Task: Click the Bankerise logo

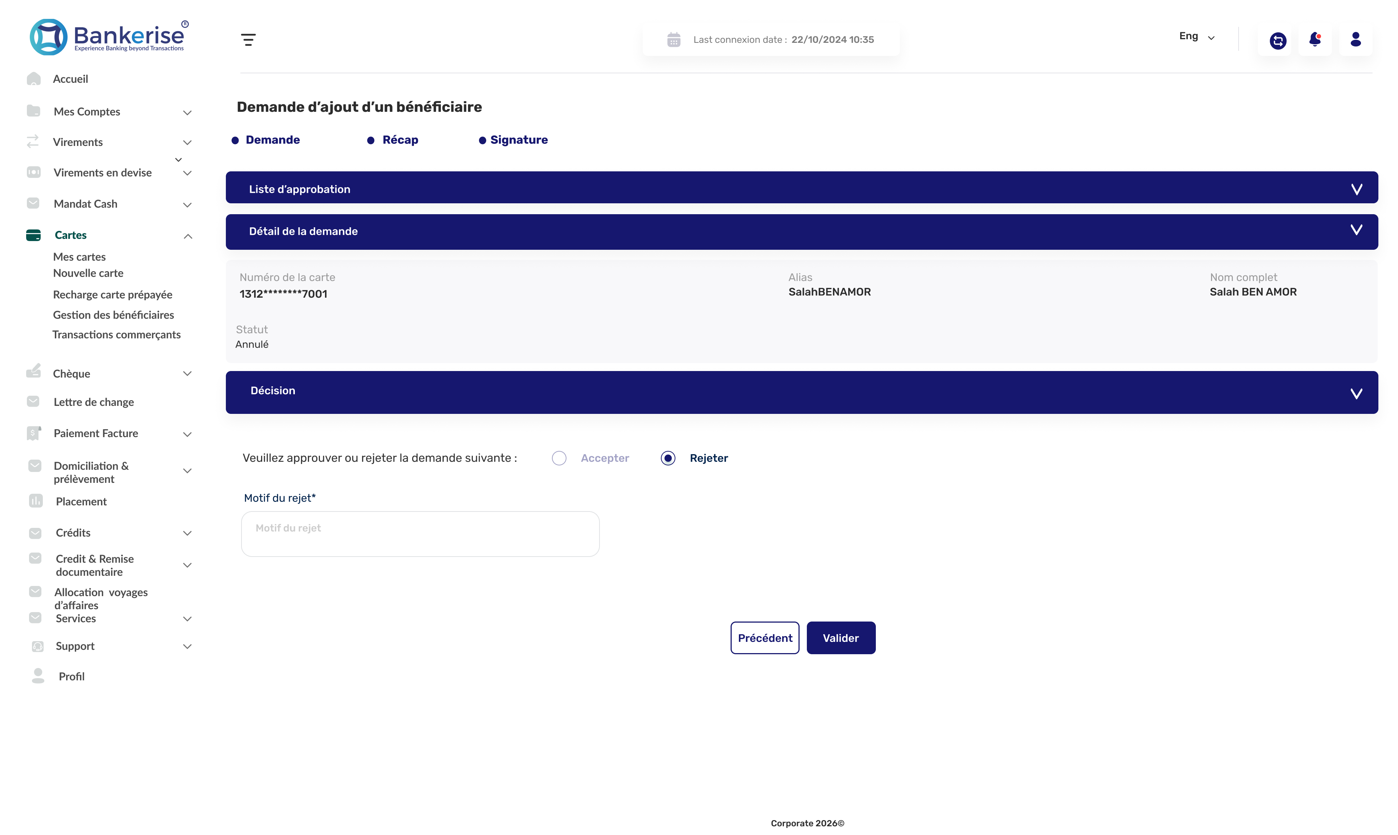Action: (x=109, y=37)
